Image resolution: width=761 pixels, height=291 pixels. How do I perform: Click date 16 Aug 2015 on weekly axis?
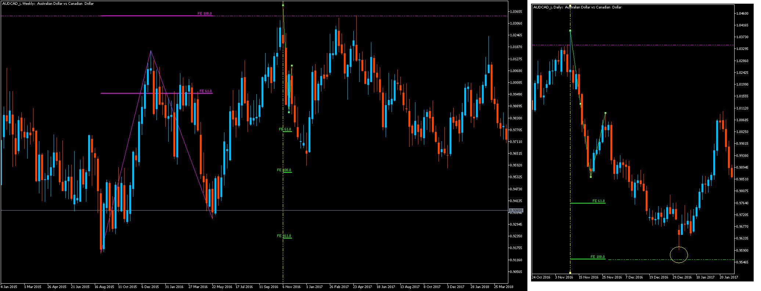104,287
